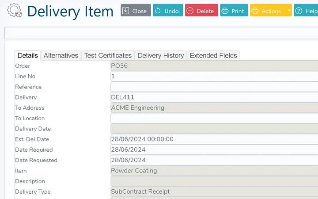318x199 pixels.
Task: Click the Item field showing Powder Coating
Action: coord(214,171)
